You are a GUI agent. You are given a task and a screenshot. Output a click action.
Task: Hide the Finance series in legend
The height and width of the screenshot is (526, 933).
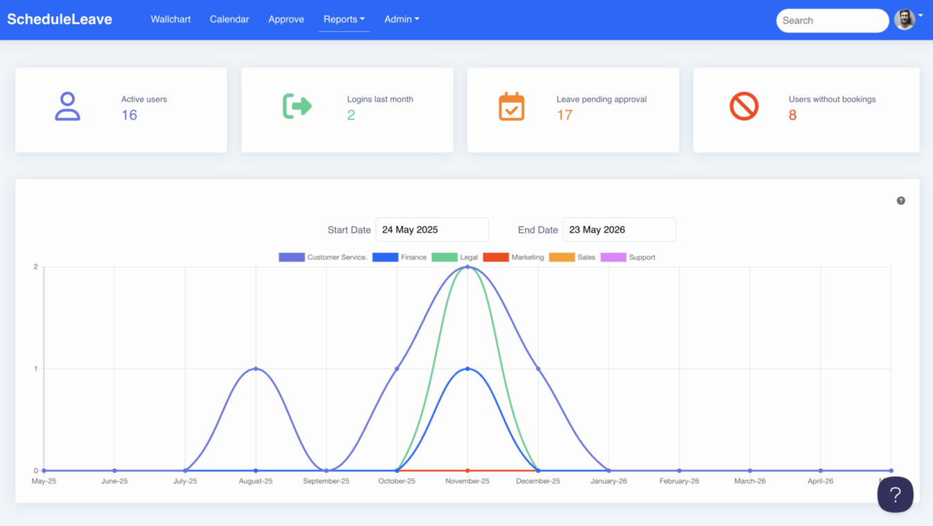click(400, 257)
